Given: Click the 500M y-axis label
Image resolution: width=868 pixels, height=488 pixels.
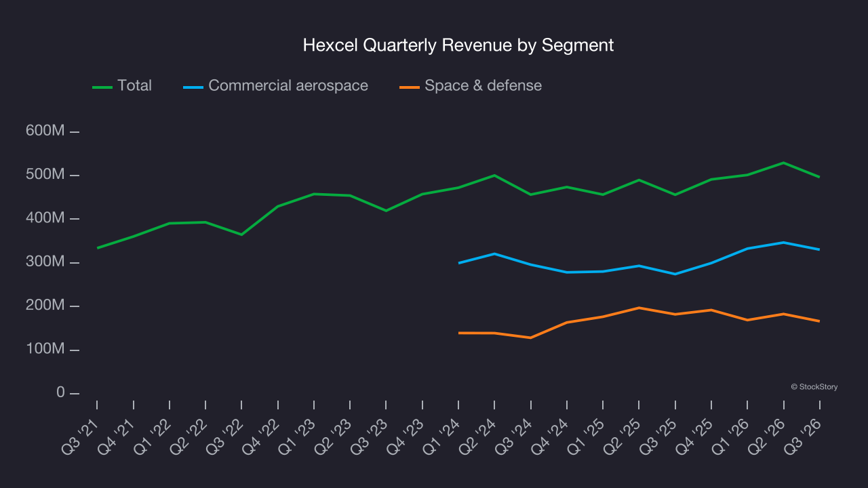Looking at the screenshot, I should pyautogui.click(x=45, y=175).
